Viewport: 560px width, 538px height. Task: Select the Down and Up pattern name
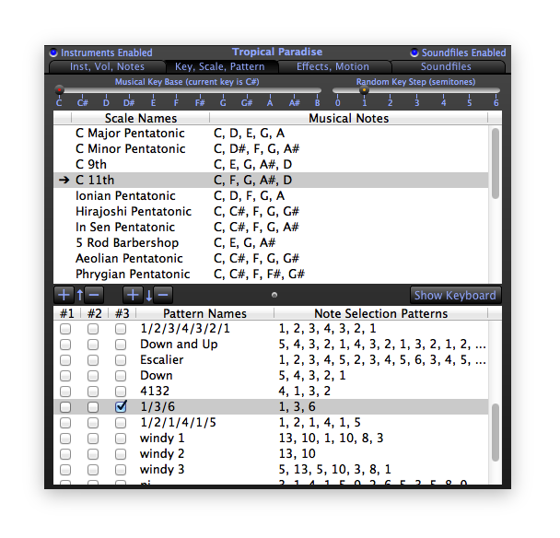(179, 345)
